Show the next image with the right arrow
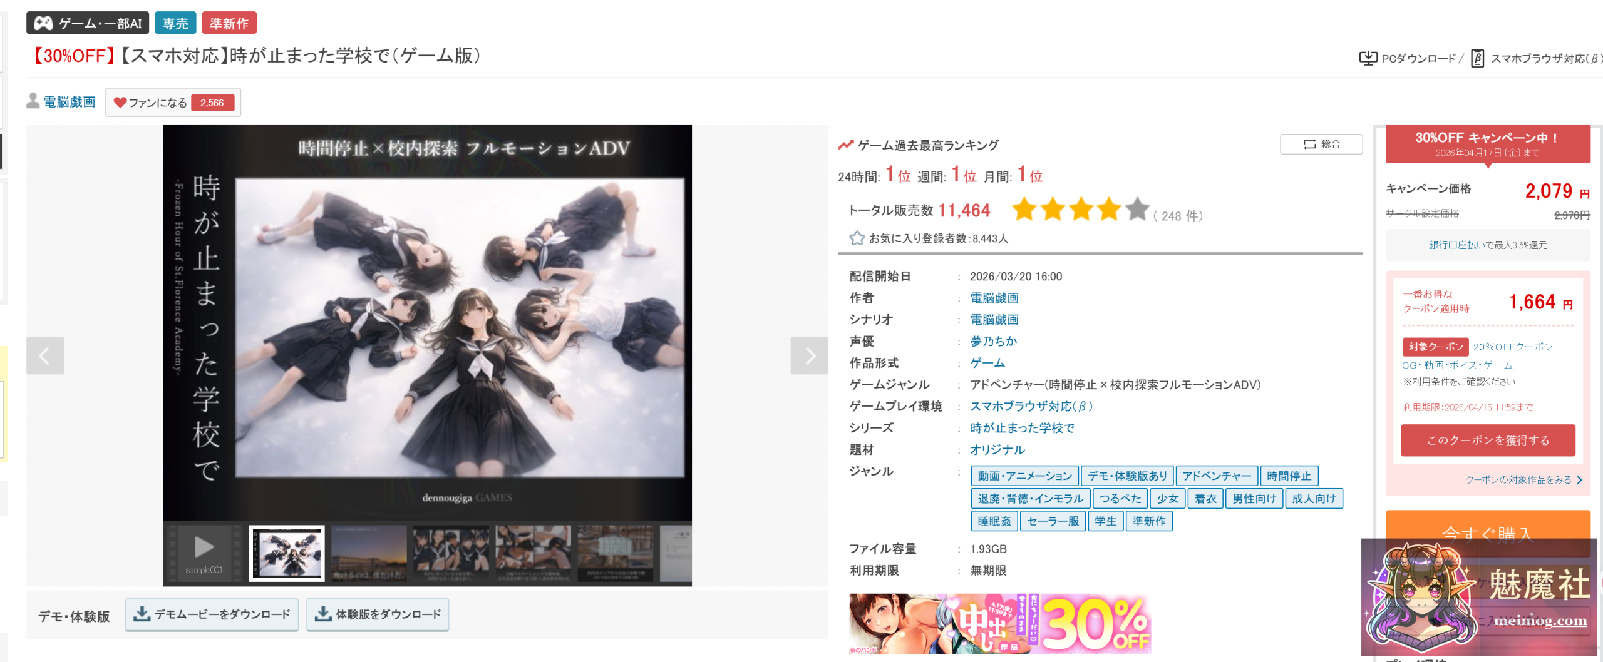 coord(809,355)
